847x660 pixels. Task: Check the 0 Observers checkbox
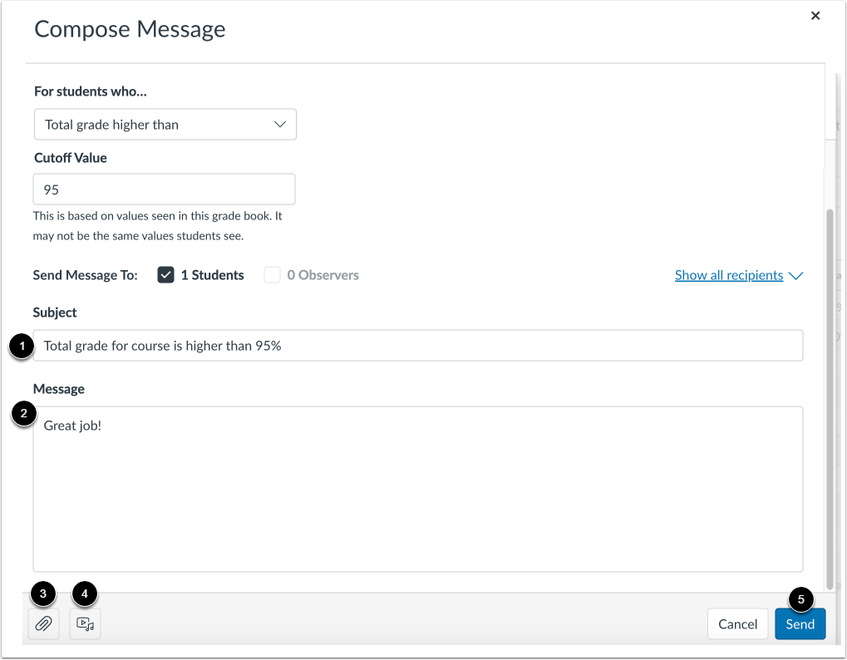272,274
